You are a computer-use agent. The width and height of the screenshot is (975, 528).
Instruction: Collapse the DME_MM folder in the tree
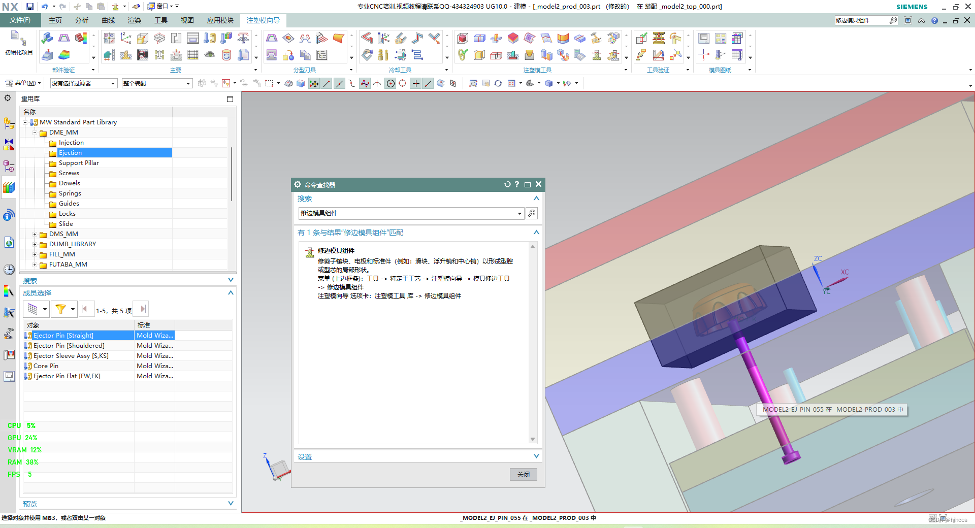click(35, 133)
